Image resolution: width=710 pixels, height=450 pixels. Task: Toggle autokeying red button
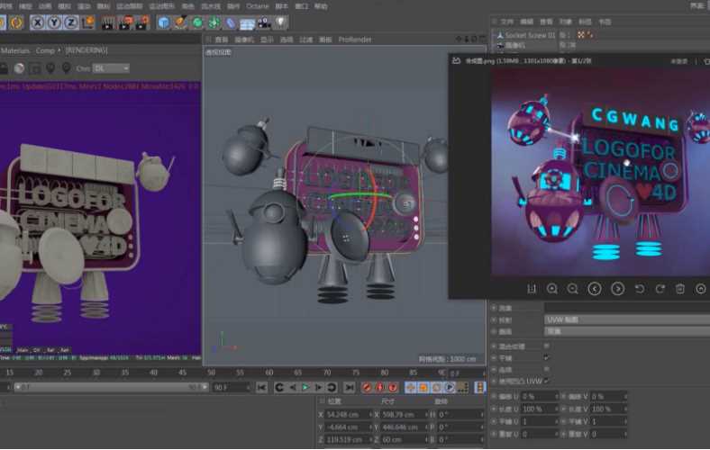(380, 387)
